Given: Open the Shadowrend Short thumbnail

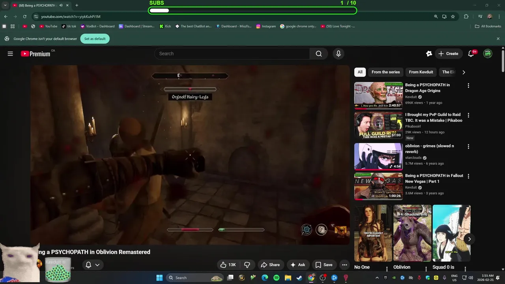Looking at the screenshot, I should tap(412, 233).
